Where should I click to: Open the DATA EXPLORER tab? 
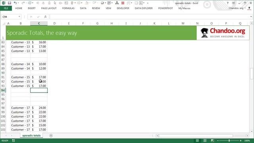(x=144, y=8)
